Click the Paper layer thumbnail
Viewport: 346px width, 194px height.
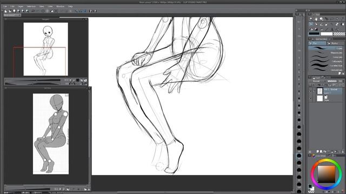point(320,98)
